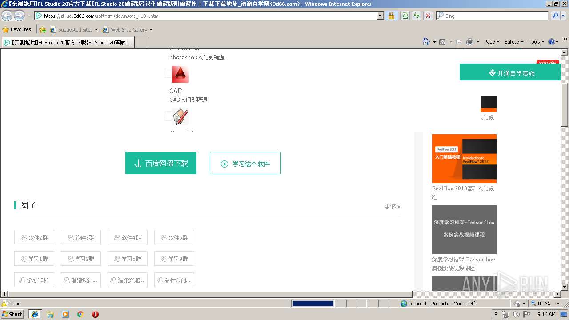Open Windows Explorer folder in taskbar
569x320 pixels.
point(50,314)
